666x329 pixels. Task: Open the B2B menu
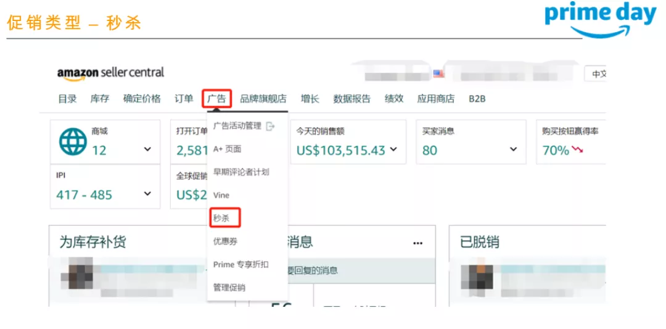(x=477, y=99)
